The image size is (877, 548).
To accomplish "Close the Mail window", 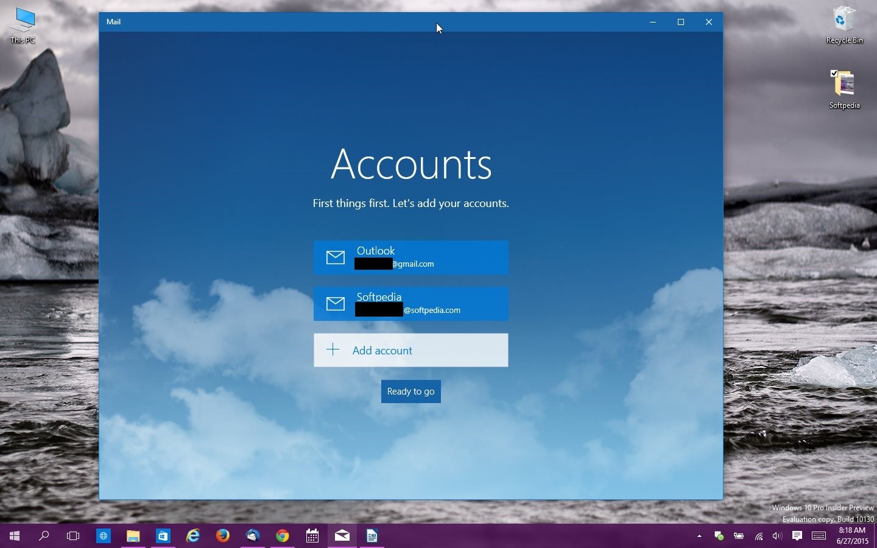I will (709, 22).
